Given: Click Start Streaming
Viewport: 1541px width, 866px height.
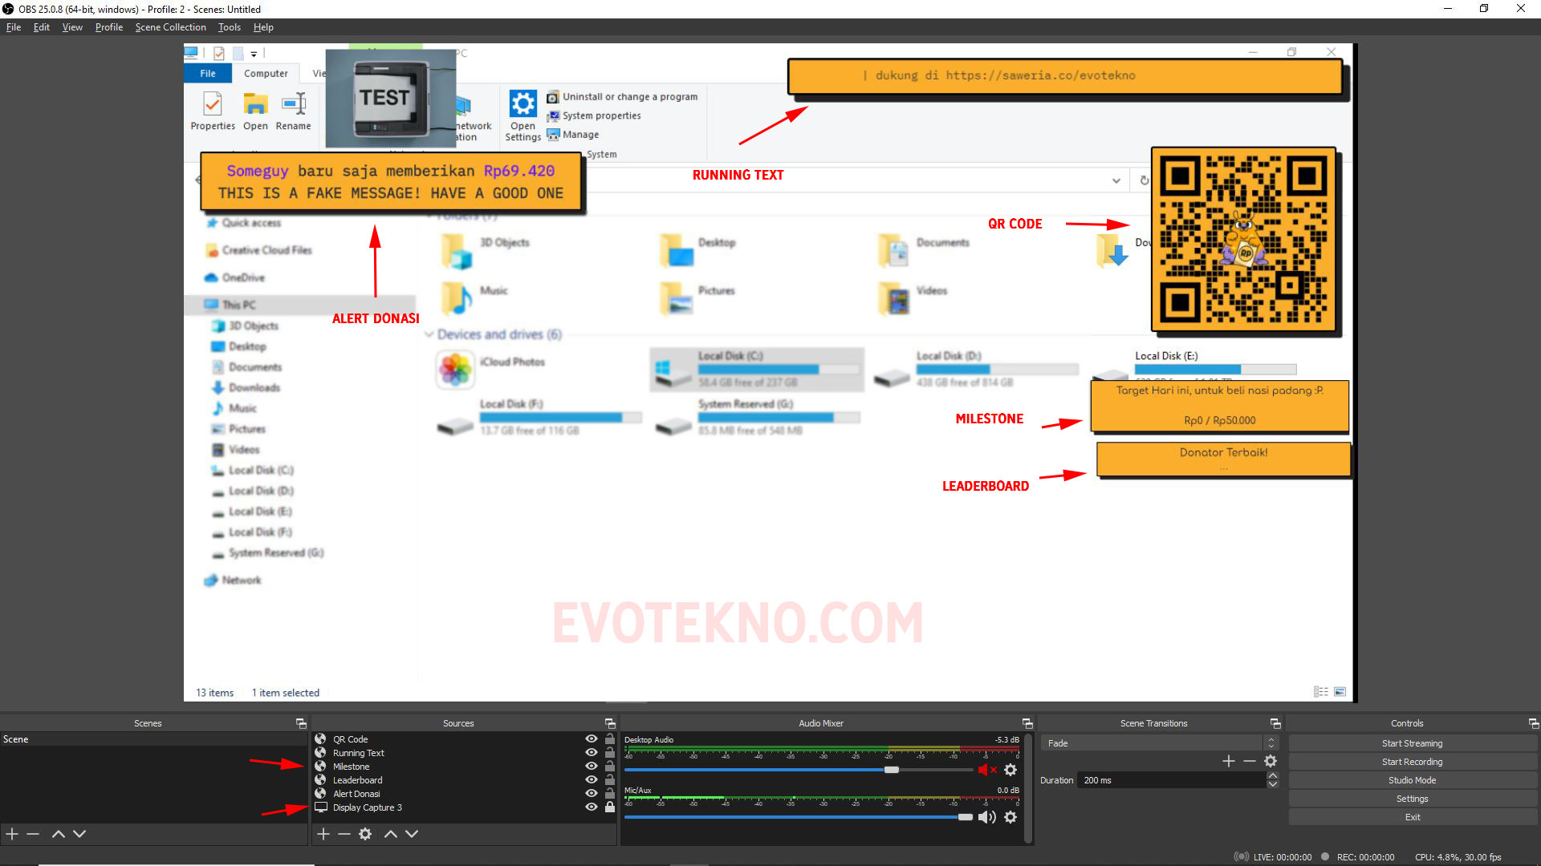Looking at the screenshot, I should (x=1413, y=743).
